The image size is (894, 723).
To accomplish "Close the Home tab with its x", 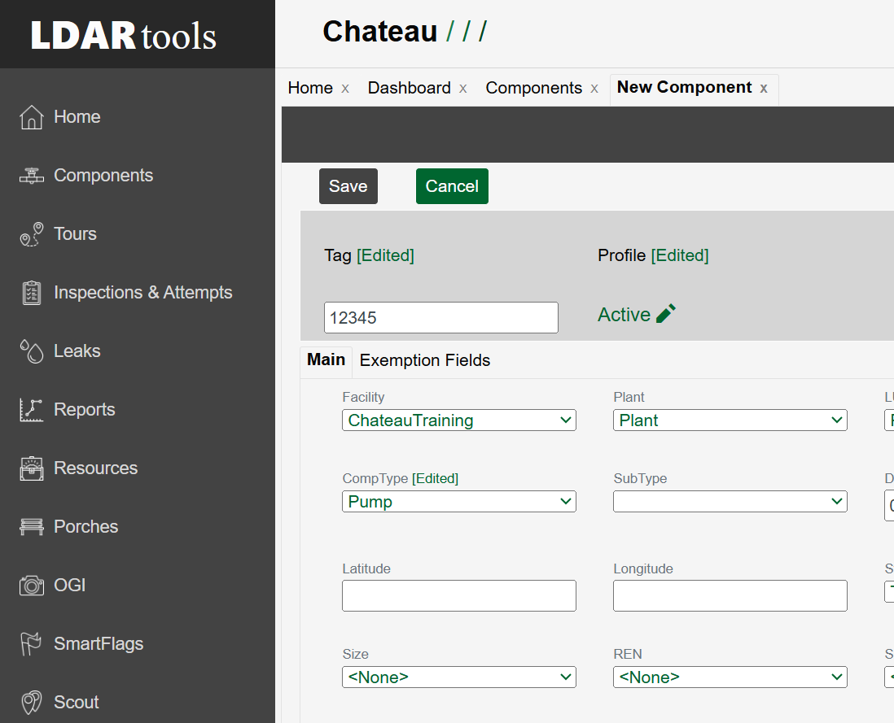I will click(x=345, y=89).
